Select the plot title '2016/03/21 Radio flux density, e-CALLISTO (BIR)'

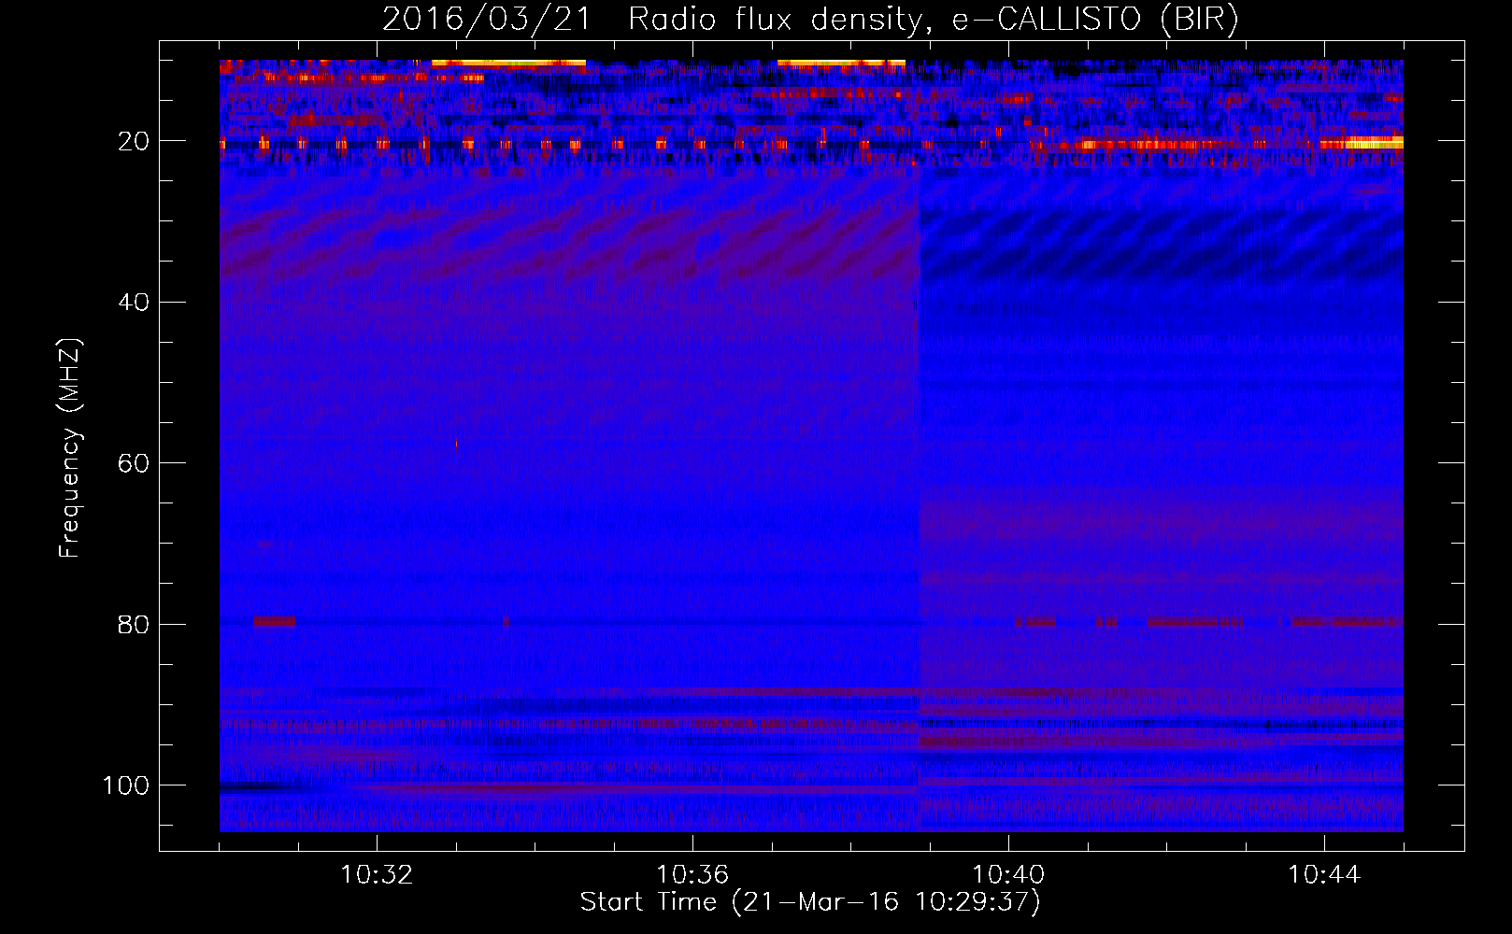pyautogui.click(x=810, y=20)
